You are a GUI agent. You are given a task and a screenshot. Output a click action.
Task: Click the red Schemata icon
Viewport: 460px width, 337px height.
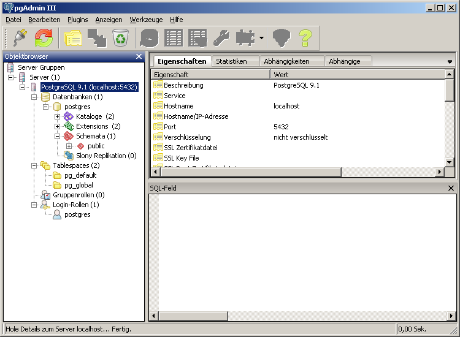[69, 136]
